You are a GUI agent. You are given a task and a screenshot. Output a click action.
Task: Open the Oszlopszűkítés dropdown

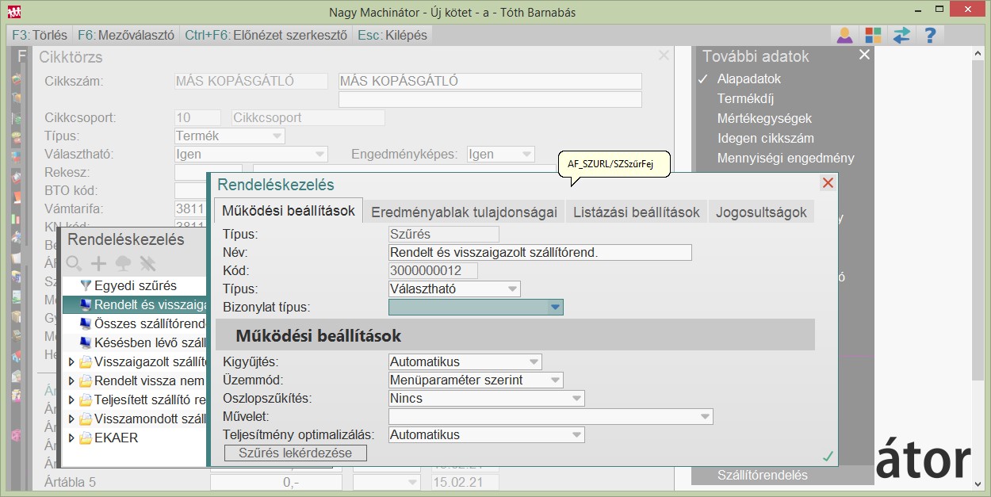[x=577, y=399]
